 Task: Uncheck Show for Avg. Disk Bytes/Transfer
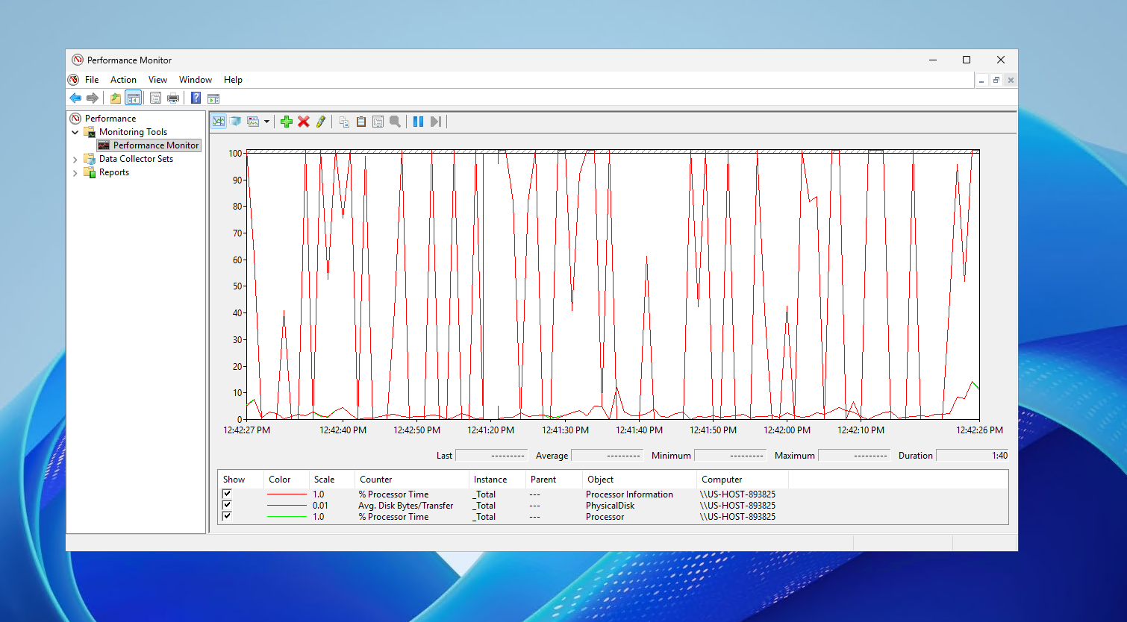[x=227, y=505]
